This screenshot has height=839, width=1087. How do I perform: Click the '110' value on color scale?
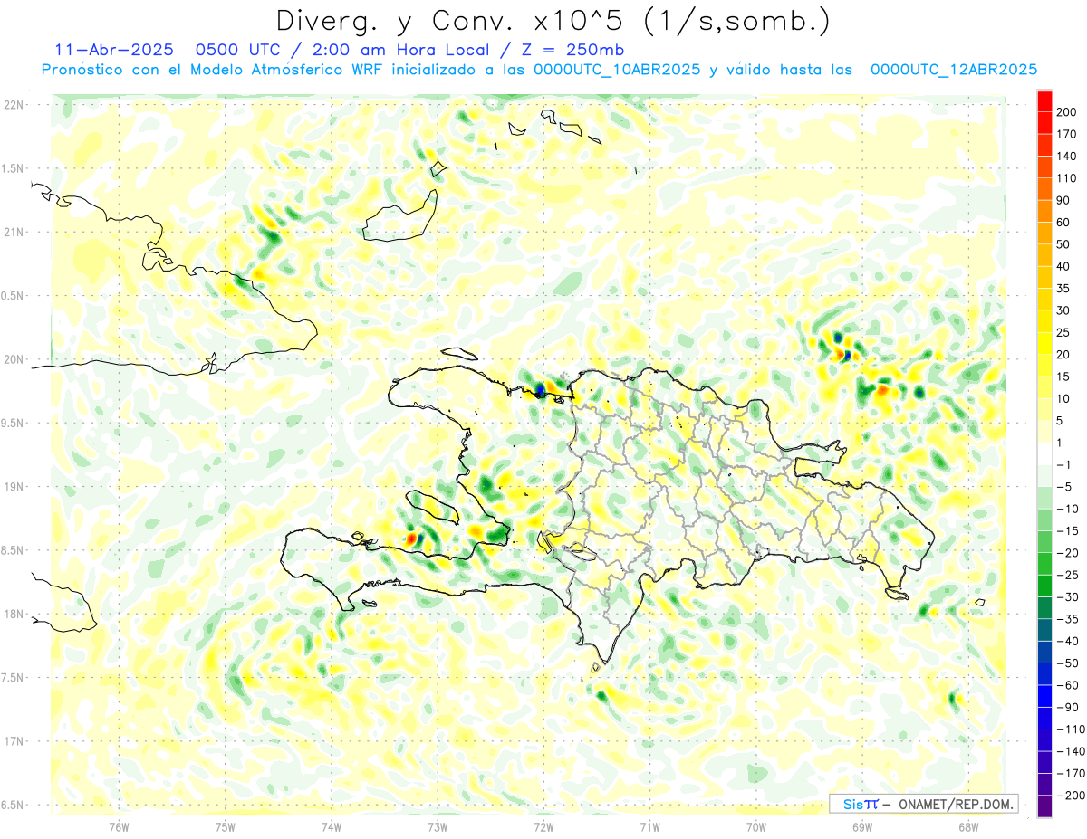[1068, 178]
